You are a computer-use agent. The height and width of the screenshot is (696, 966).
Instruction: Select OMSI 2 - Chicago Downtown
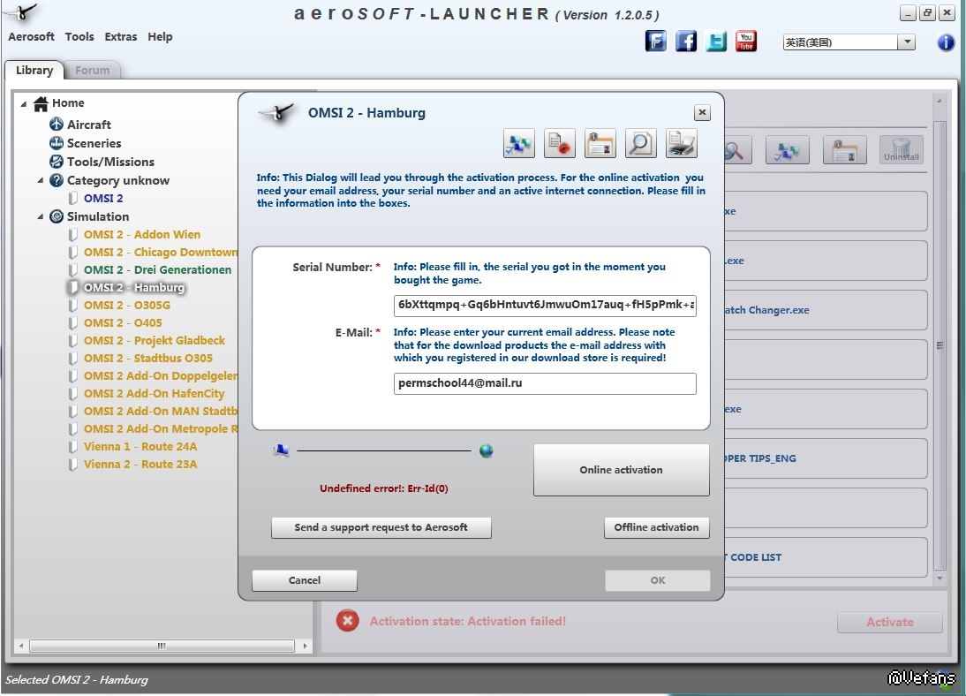pos(160,252)
